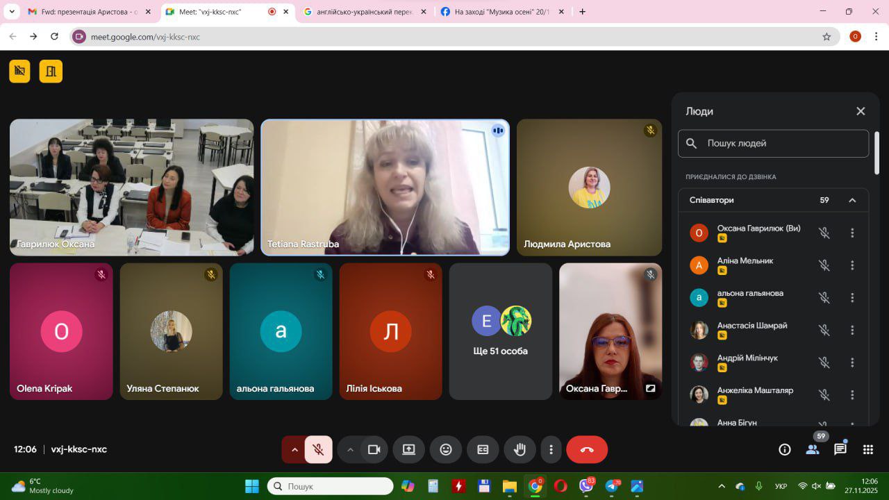
Task: Expand audio settings arrow next to microphone
Action: [294, 449]
